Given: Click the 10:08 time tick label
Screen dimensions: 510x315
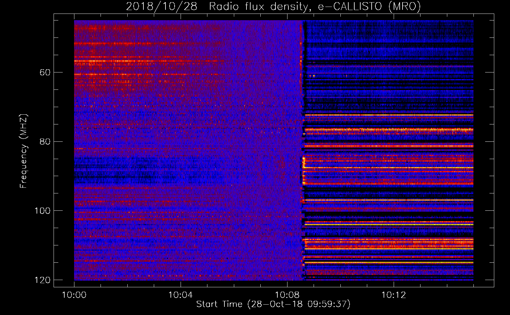Looking at the screenshot, I should click(287, 295).
